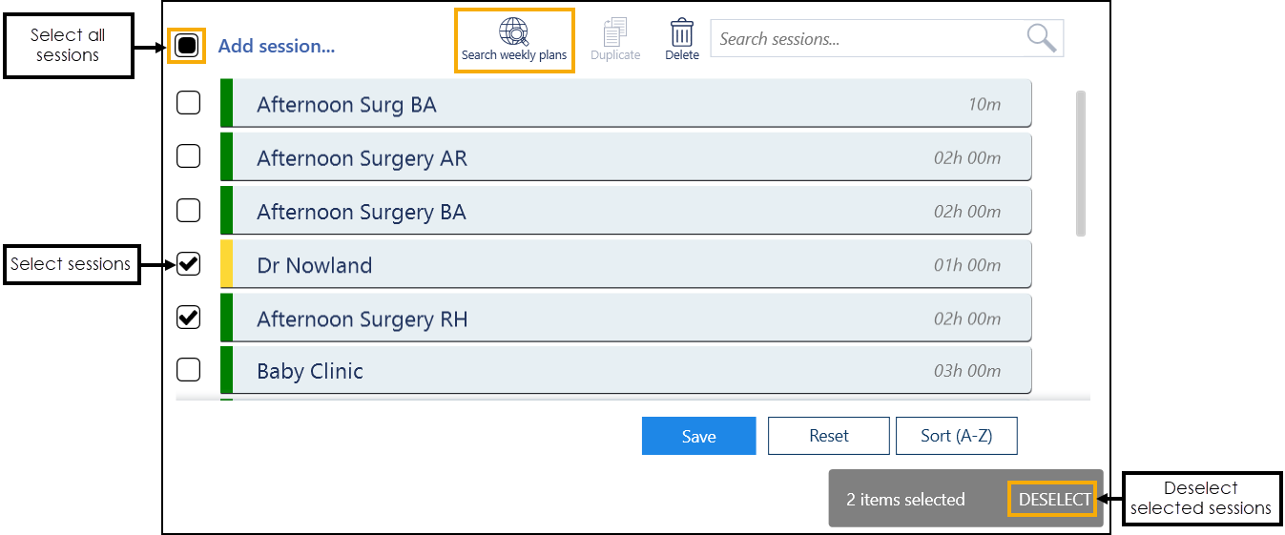Toggle the select all sessions checkbox

pos(187,45)
